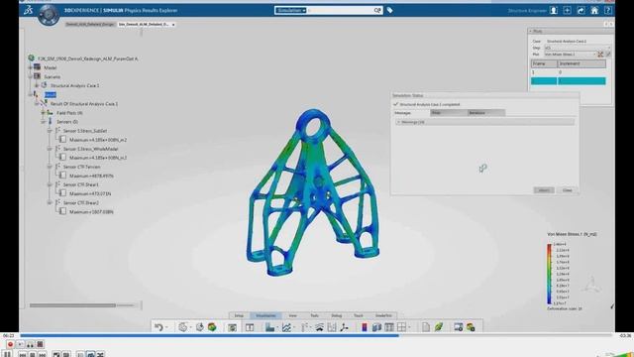Collapse the Sensors node

(44, 122)
